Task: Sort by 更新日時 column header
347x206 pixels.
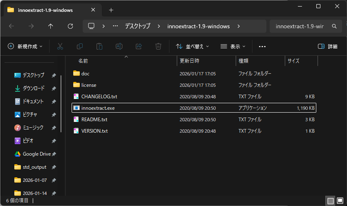Action: click(x=189, y=61)
